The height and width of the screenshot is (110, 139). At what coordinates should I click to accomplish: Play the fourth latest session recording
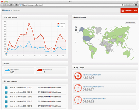[6, 101]
